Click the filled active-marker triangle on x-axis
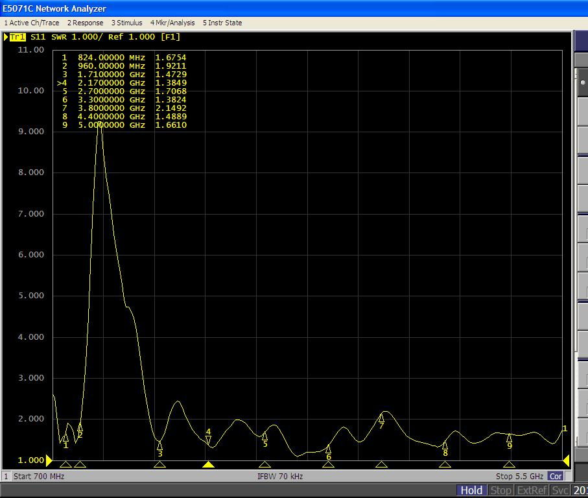 click(209, 465)
